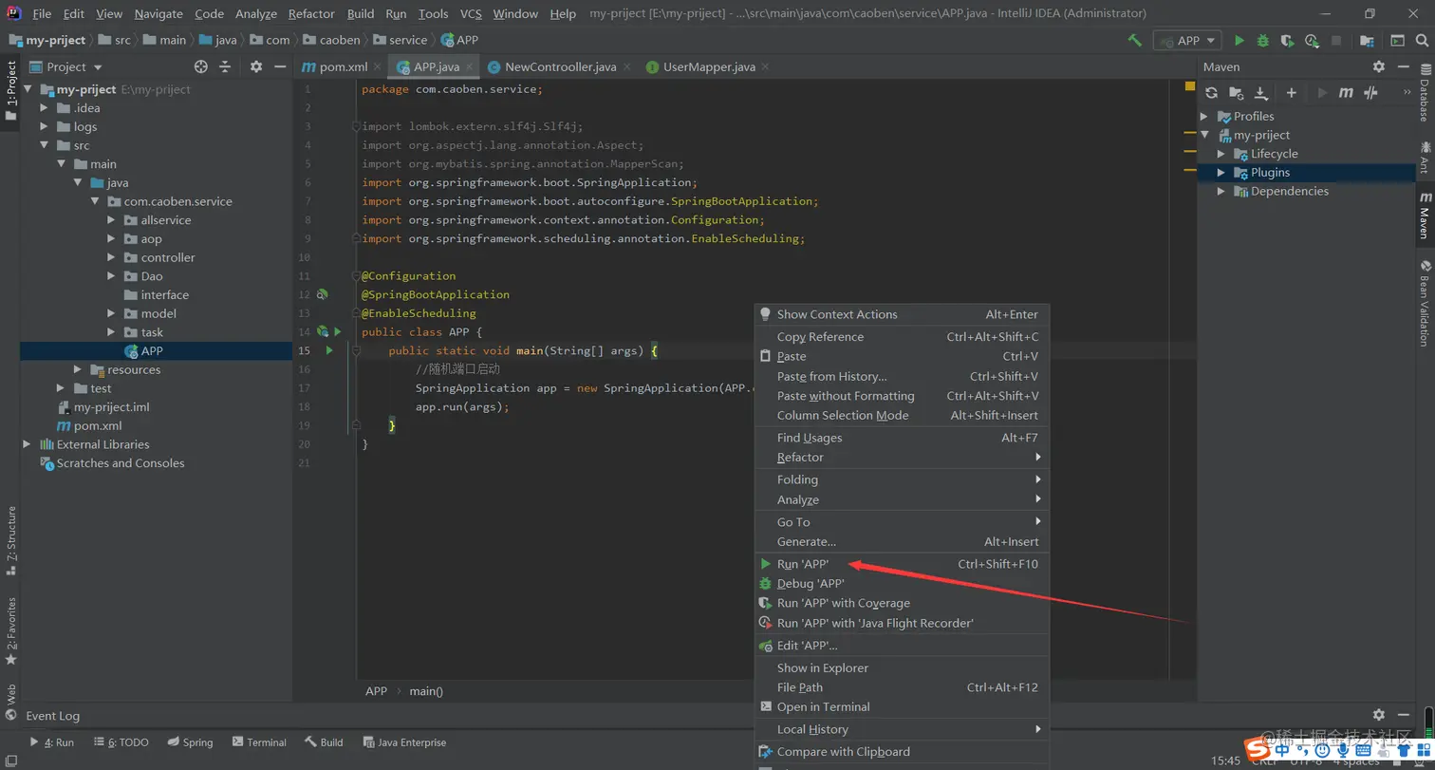This screenshot has width=1435, height=770.
Task: Click Run with Coverage shield icon in toolbar
Action: tap(1287, 41)
